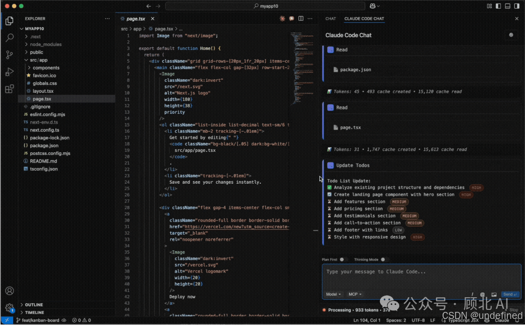Open the Source Control view
The height and width of the screenshot is (325, 525).
pos(10,55)
